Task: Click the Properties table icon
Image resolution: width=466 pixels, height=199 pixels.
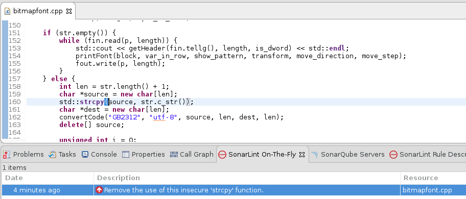Action: (x=126, y=155)
